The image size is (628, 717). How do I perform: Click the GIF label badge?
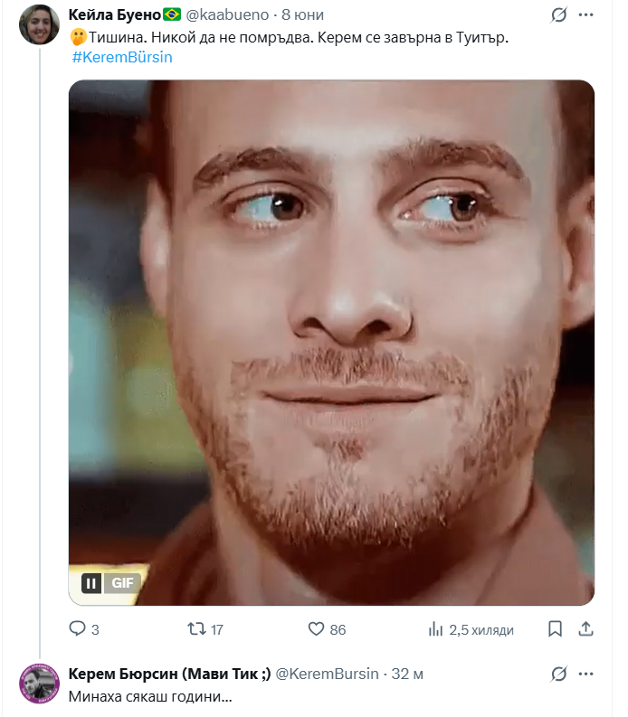tap(122, 583)
